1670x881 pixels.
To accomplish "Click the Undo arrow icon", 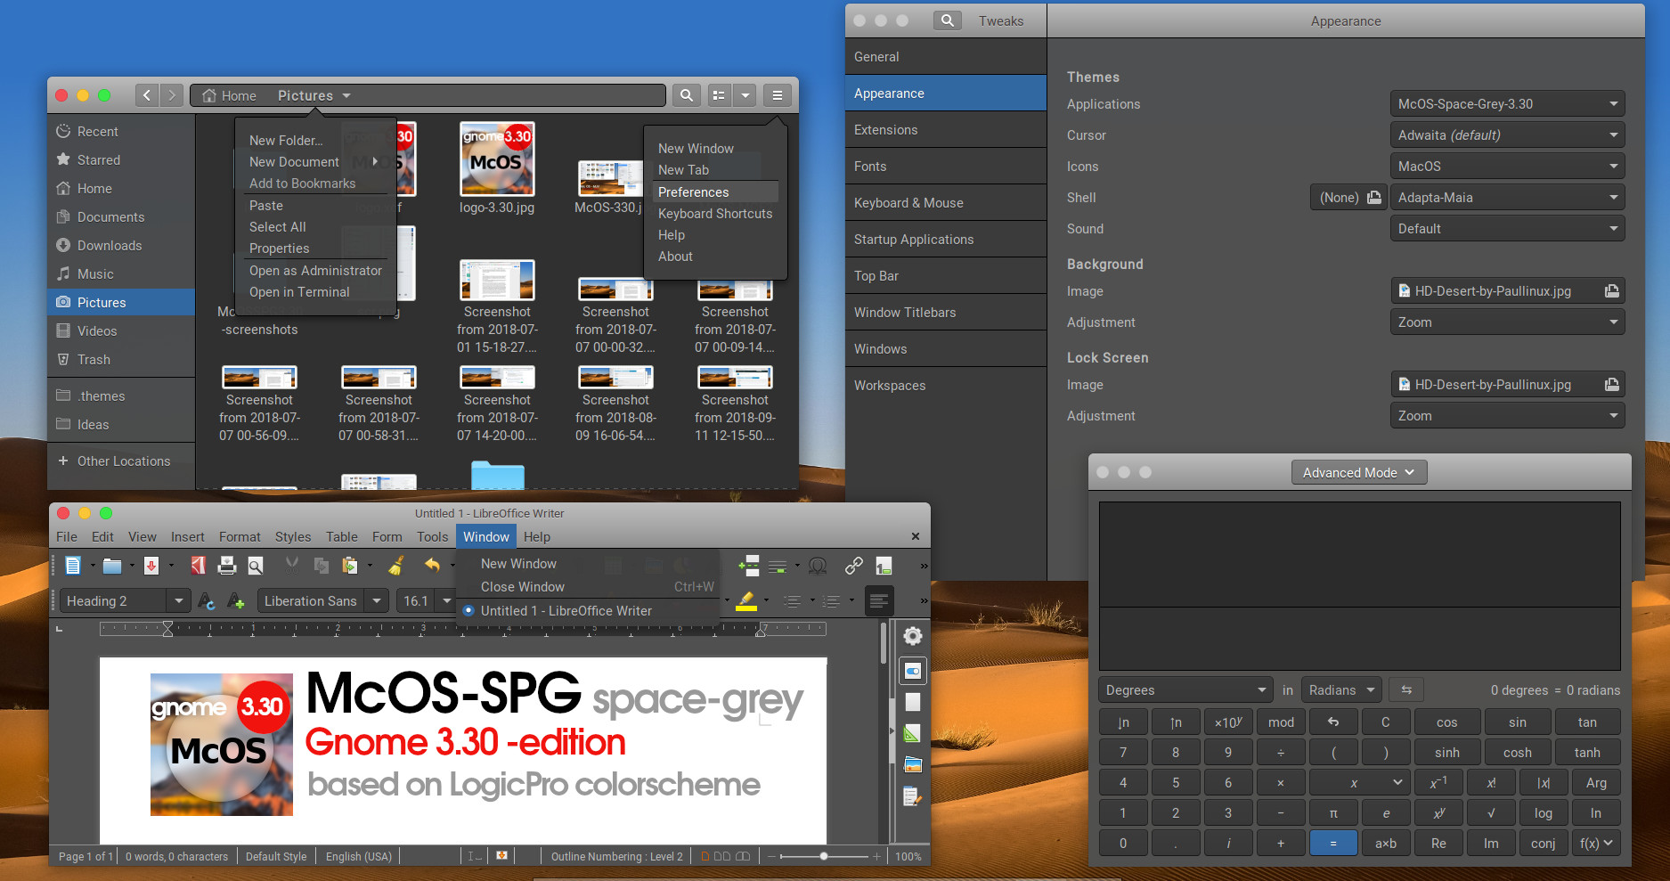I will pos(432,565).
